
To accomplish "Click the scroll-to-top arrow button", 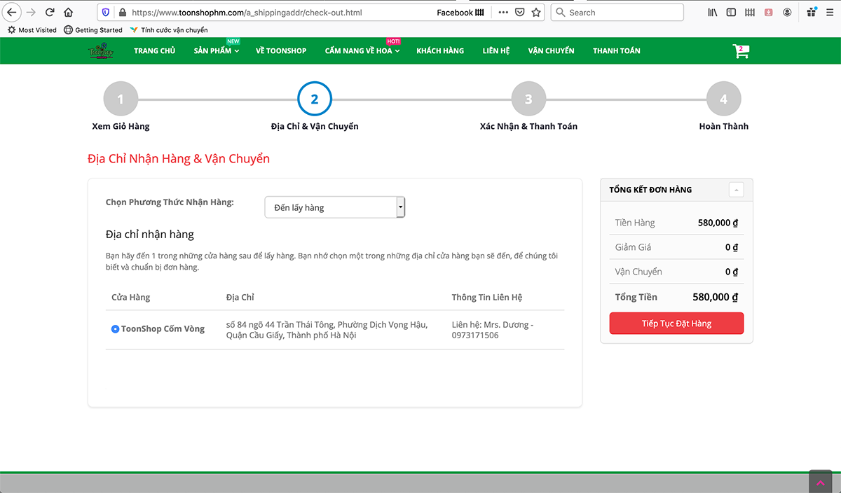I will pos(820,482).
